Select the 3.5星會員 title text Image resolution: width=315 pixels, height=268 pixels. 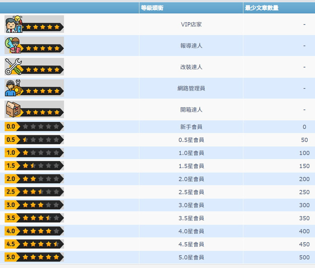click(191, 218)
